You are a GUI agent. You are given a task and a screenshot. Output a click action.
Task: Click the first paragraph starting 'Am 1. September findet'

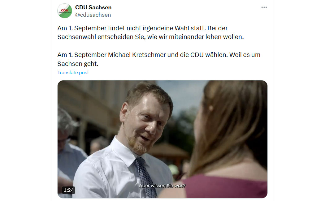[x=150, y=32]
